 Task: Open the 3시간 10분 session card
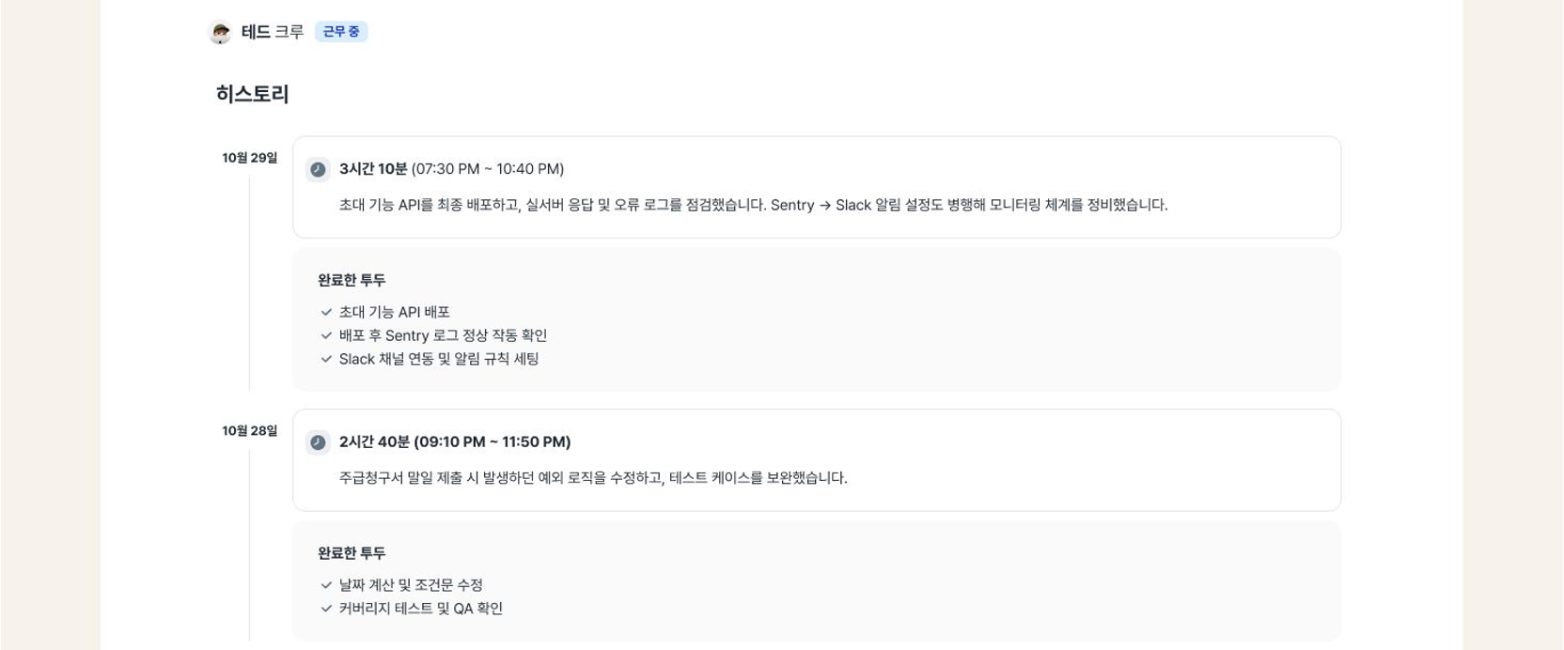[x=816, y=187]
